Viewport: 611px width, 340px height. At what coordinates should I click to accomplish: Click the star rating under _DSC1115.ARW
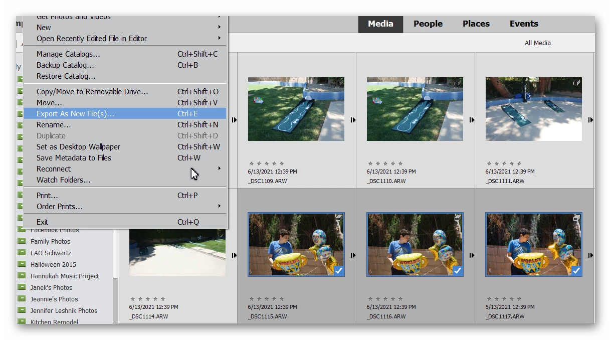(267, 299)
